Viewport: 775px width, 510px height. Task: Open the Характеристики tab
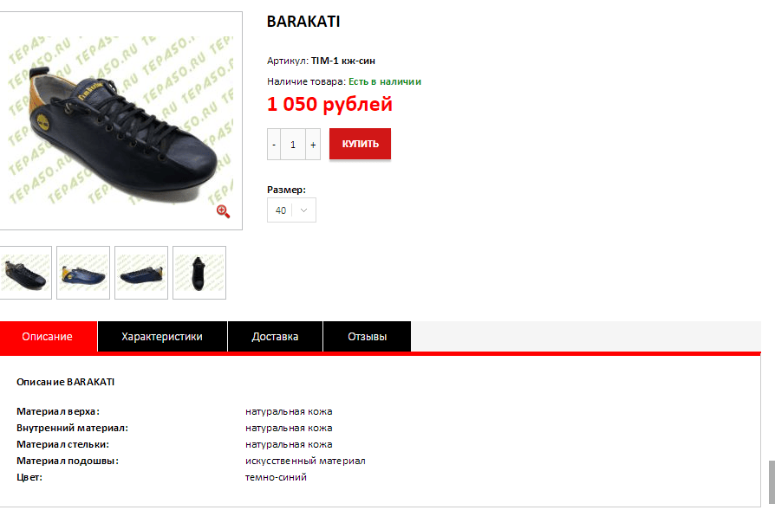pyautogui.click(x=162, y=337)
